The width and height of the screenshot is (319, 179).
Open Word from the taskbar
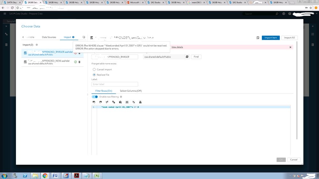click(55, 175)
